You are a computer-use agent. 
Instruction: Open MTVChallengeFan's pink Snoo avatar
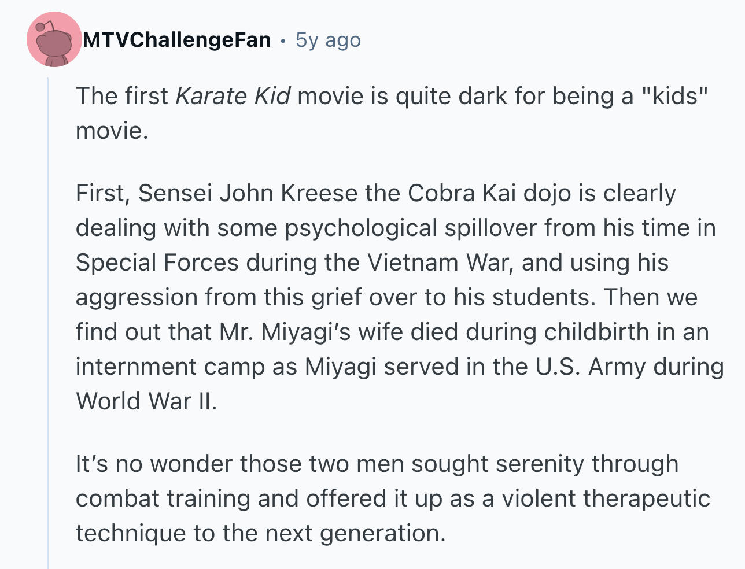(x=54, y=39)
